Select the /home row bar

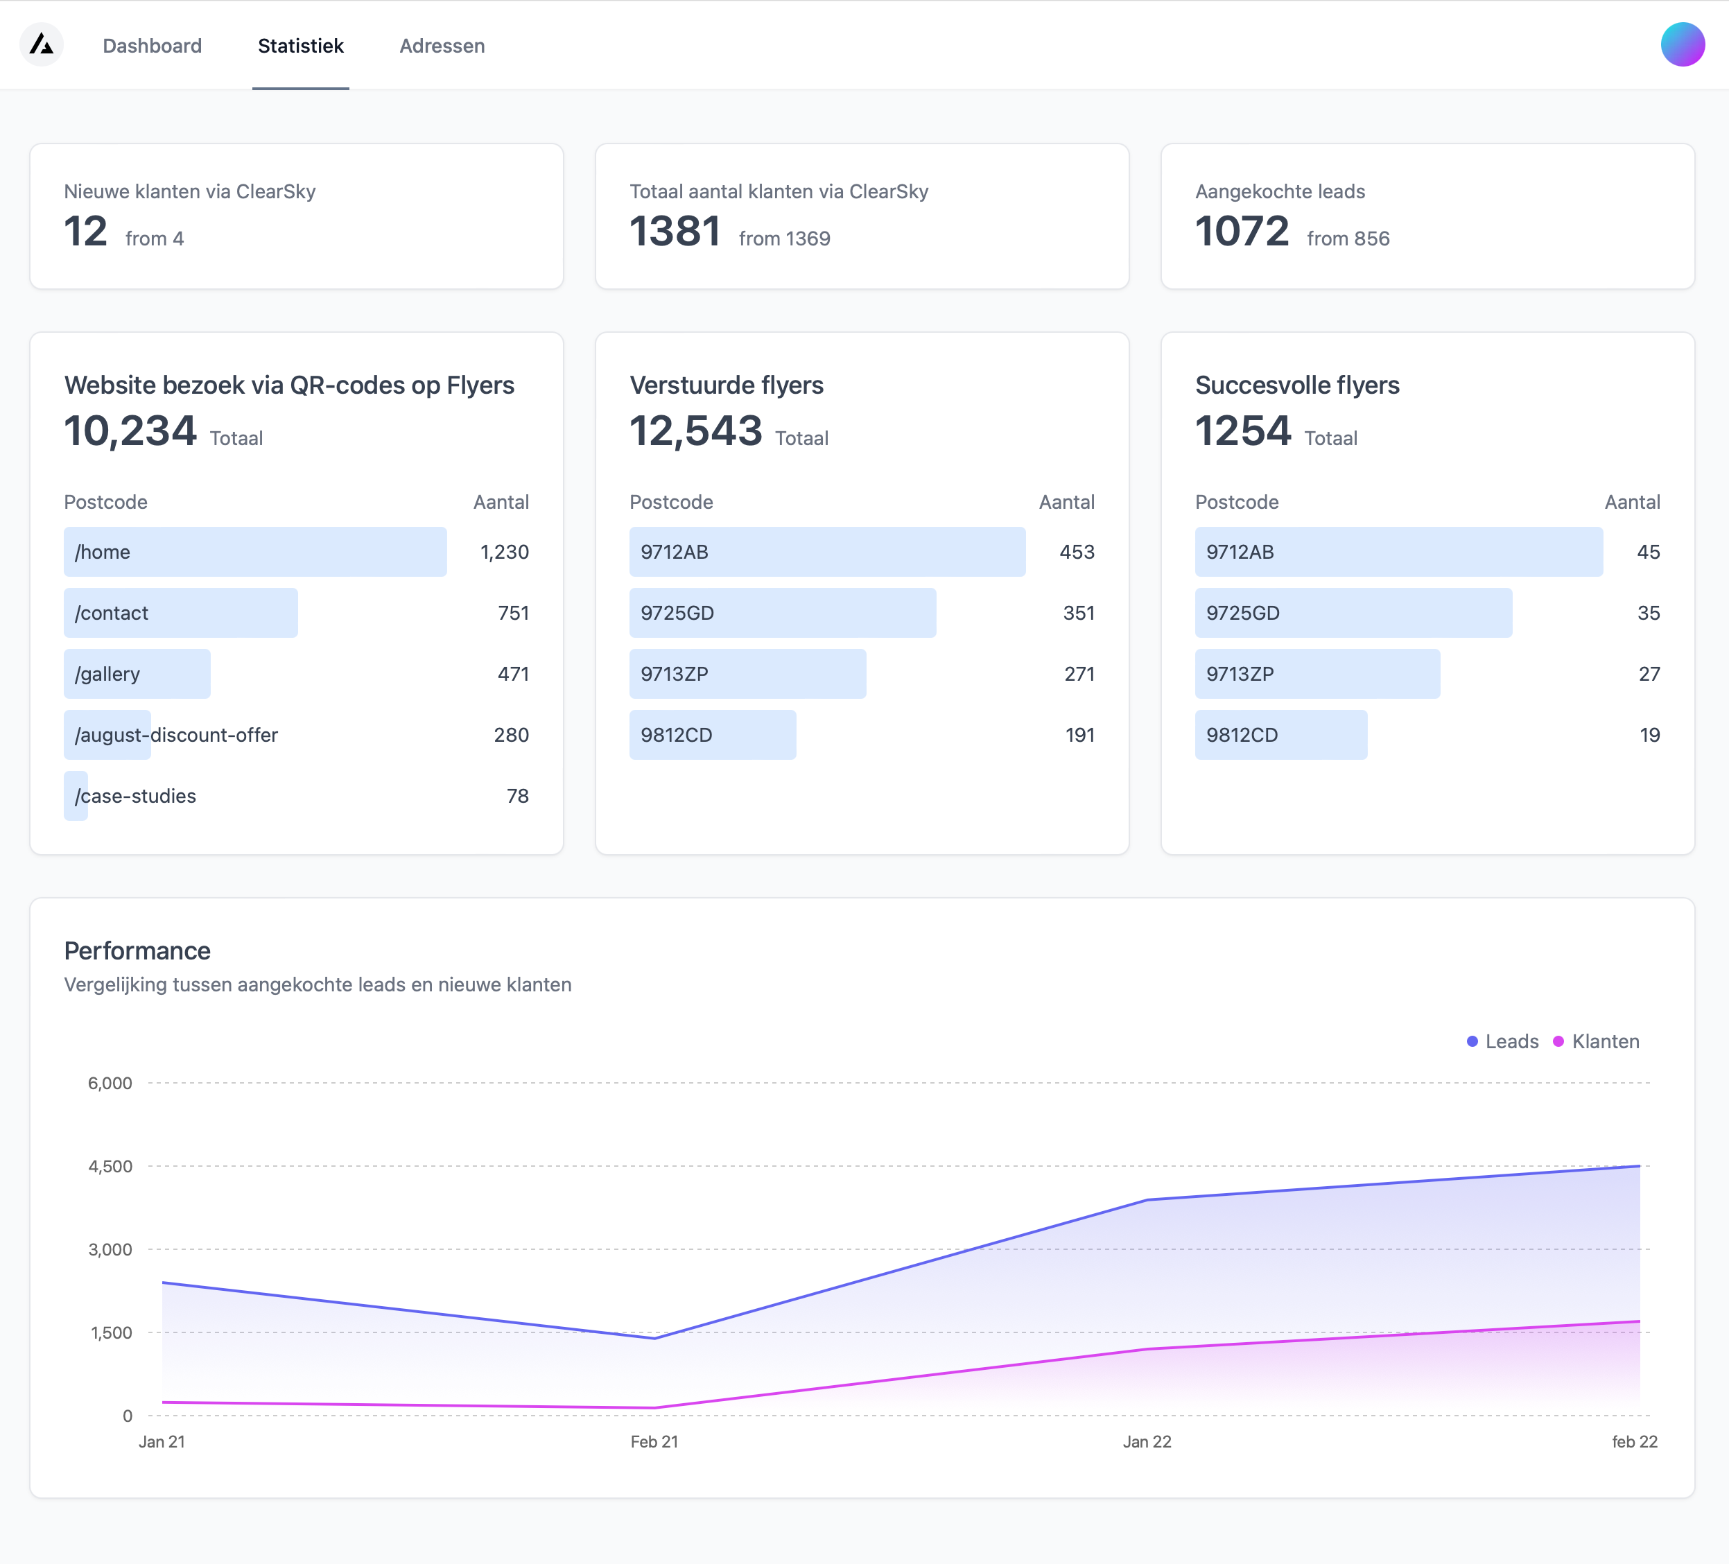(x=254, y=551)
